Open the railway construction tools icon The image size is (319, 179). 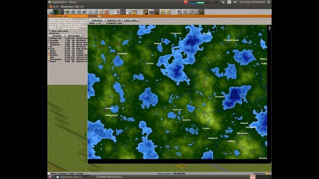pyautogui.click(x=73, y=12)
